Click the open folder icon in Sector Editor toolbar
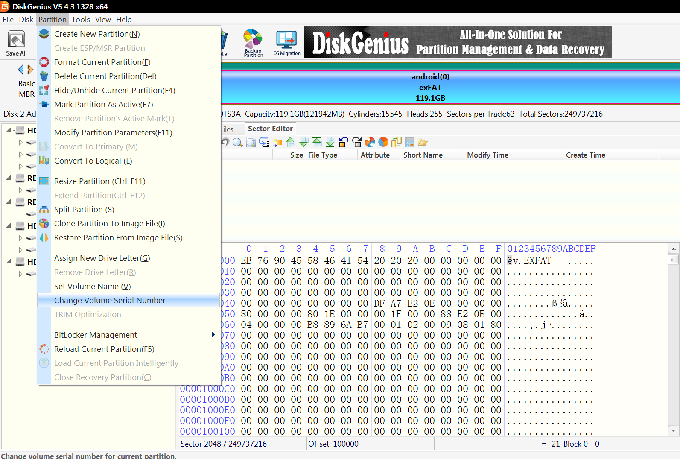The height and width of the screenshot is (459, 680). [423, 142]
